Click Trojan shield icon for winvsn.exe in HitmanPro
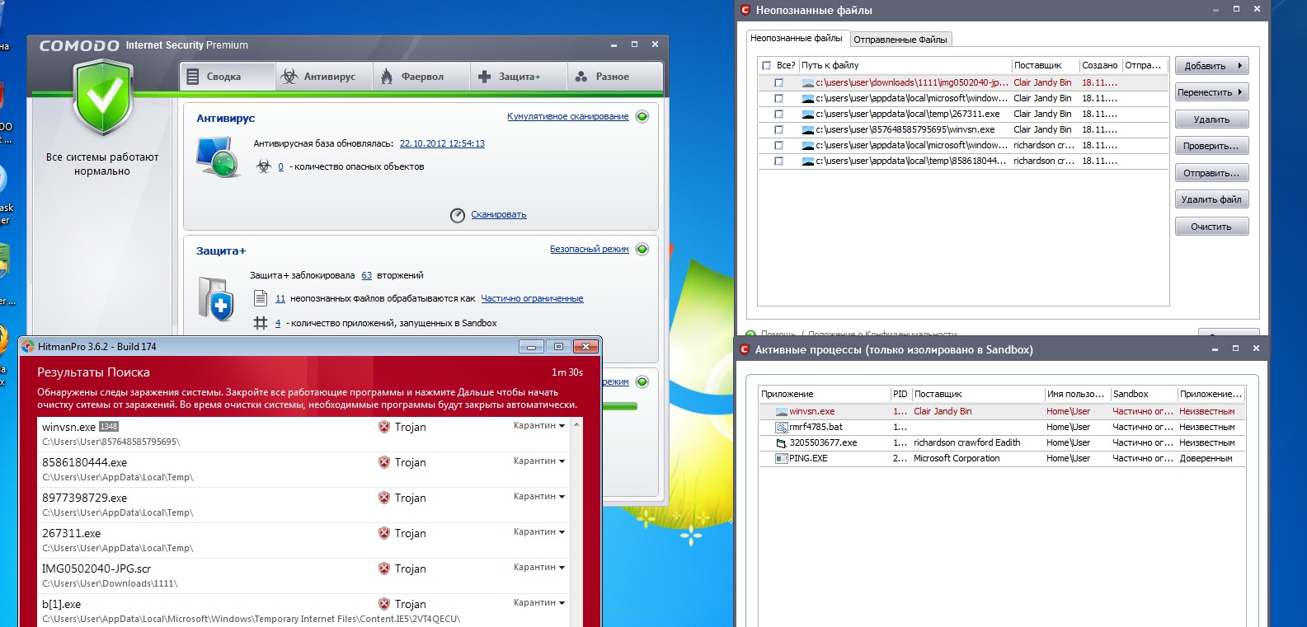Image resolution: width=1307 pixels, height=627 pixels. tap(383, 427)
